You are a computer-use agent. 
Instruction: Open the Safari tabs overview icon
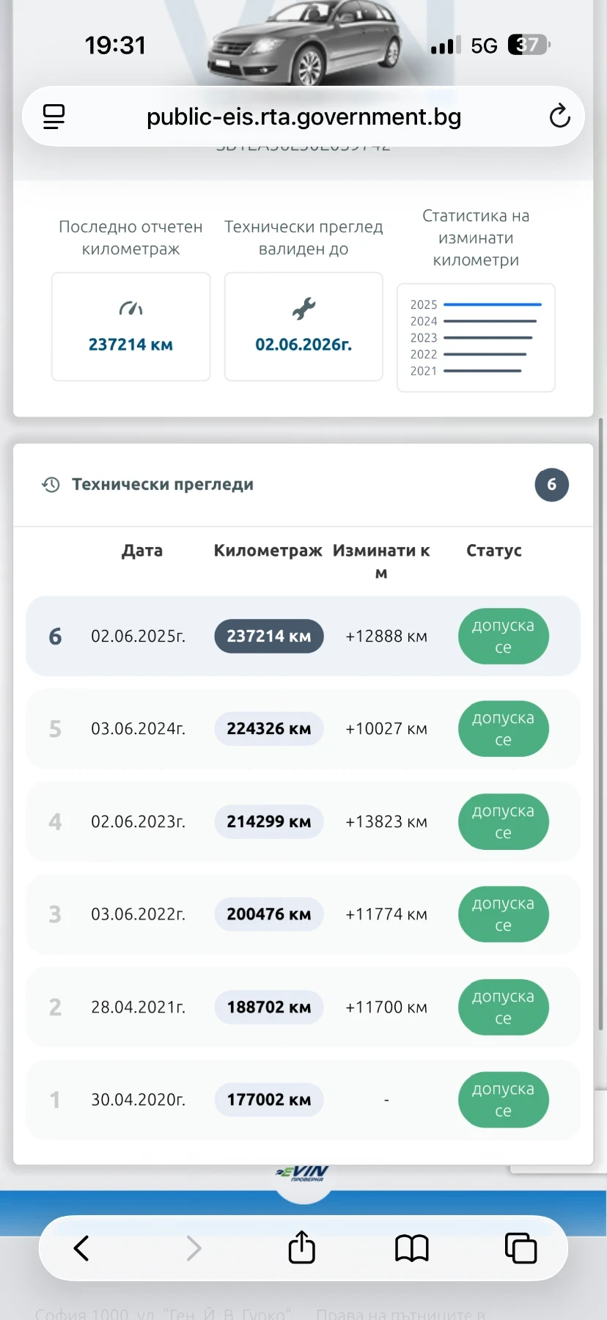(x=520, y=1247)
